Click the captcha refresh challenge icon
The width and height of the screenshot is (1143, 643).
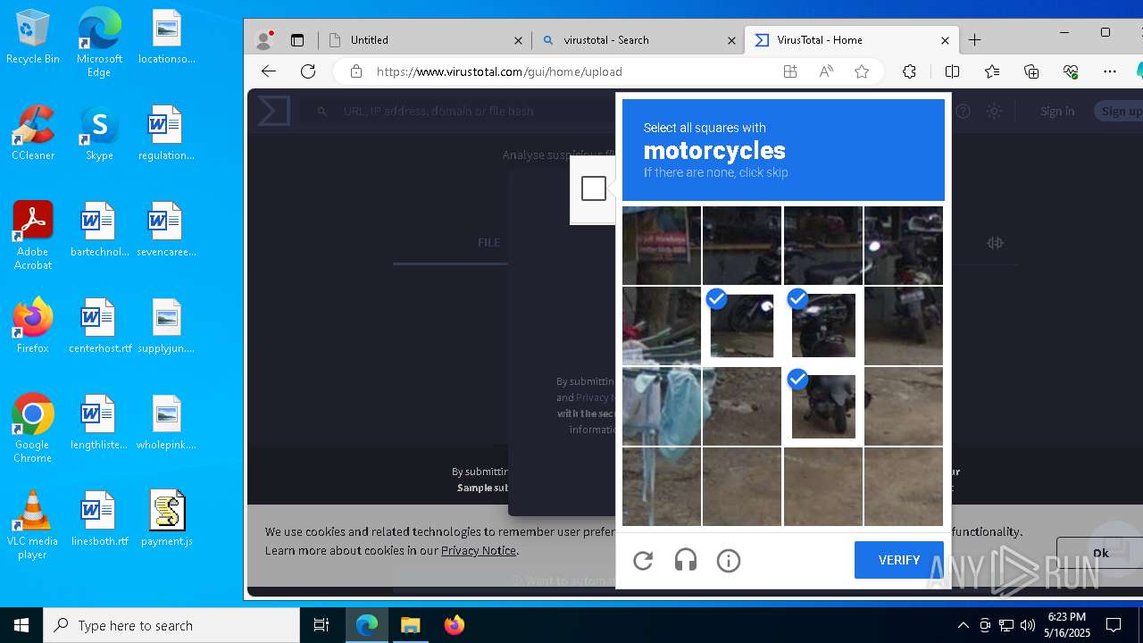(643, 561)
